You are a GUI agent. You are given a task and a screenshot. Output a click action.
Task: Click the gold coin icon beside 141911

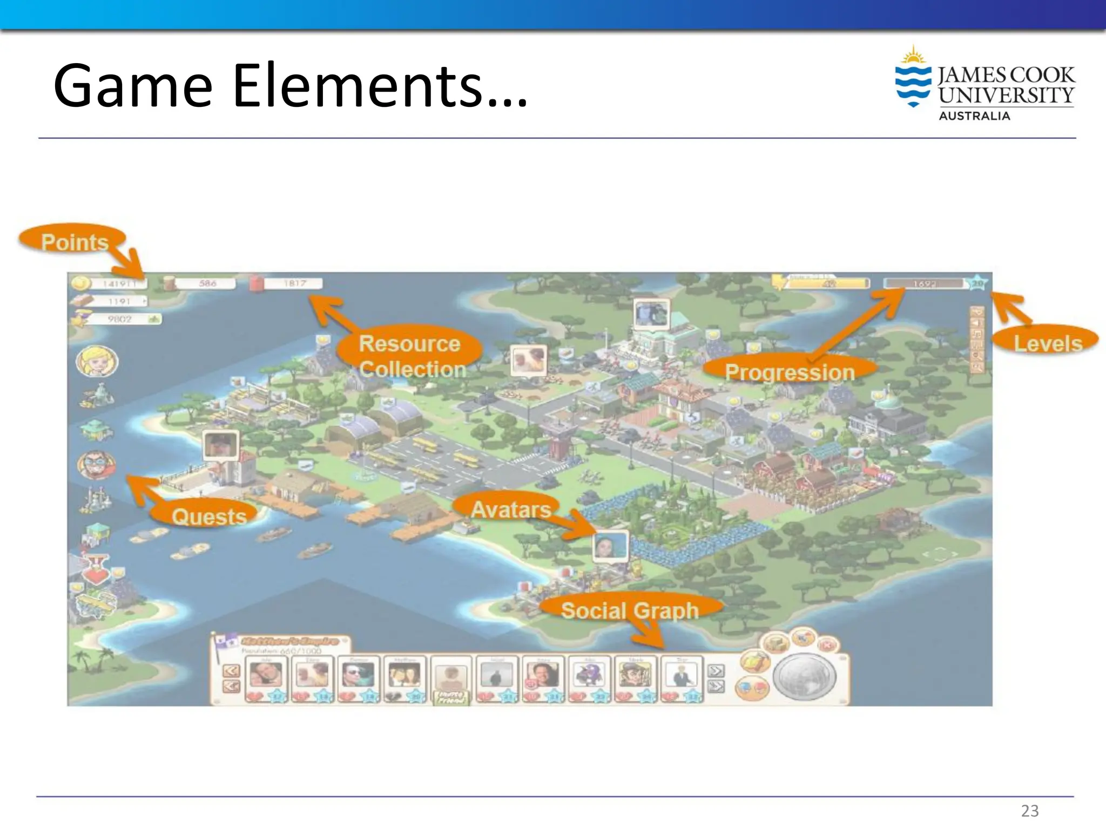pos(80,282)
